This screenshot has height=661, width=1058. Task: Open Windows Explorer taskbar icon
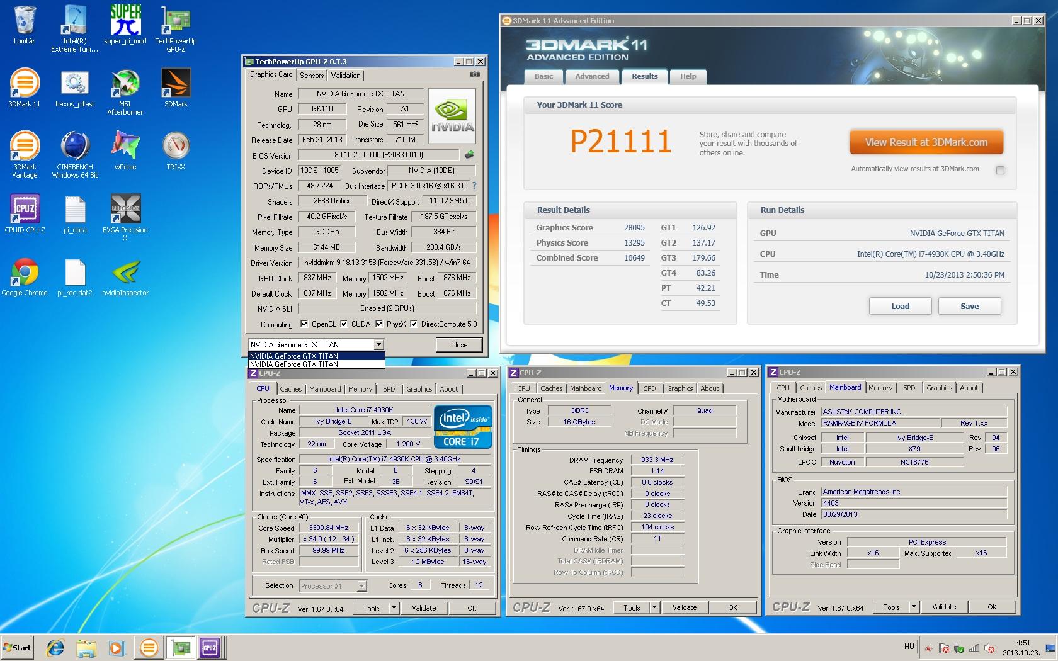[86, 647]
